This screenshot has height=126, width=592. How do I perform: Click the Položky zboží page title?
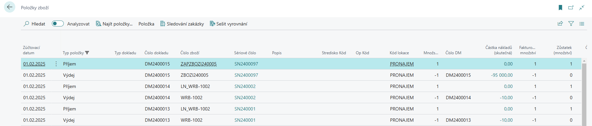35,8
